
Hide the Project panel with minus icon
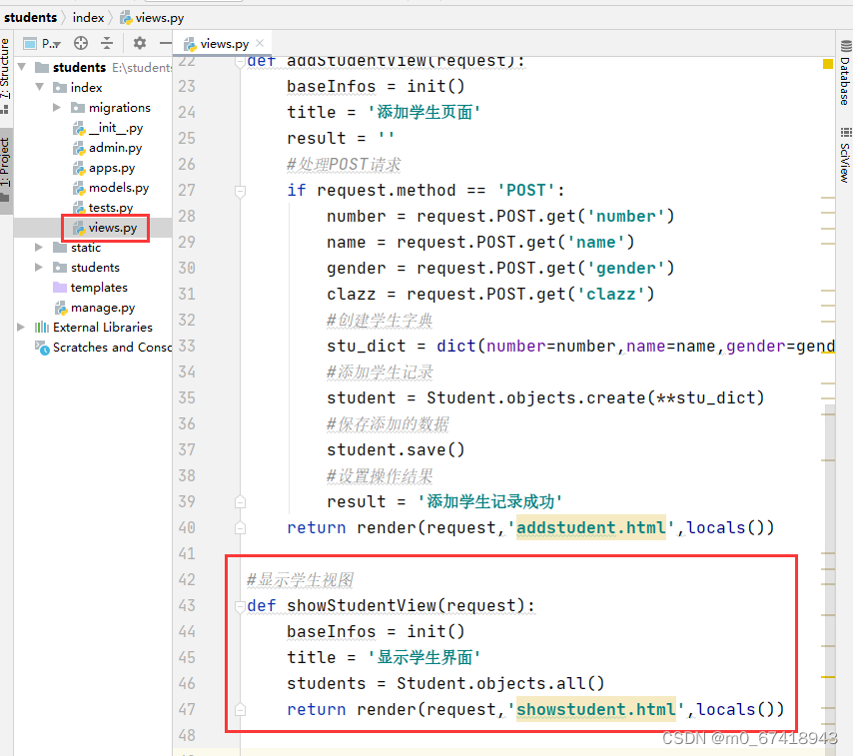166,43
